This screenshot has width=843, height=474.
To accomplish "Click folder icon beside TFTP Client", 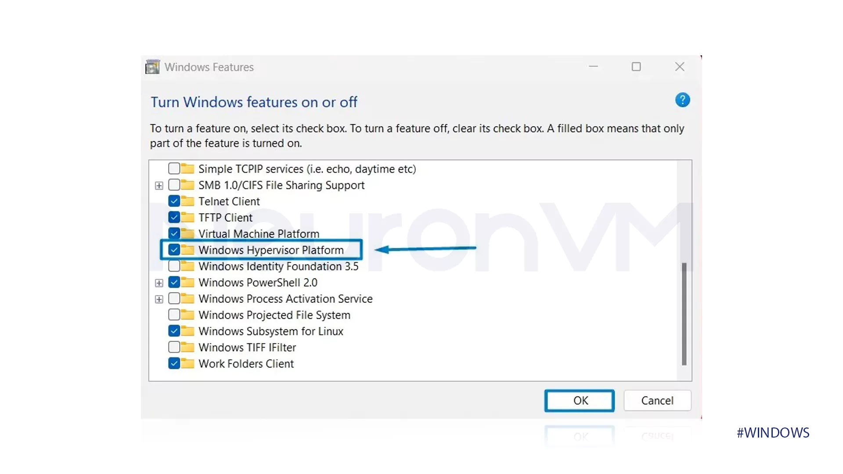I will [187, 217].
